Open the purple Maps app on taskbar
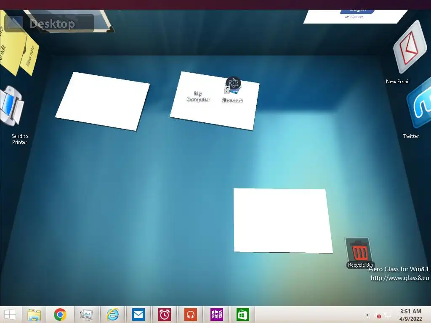Viewport: 431px width, 323px height. pos(217,315)
